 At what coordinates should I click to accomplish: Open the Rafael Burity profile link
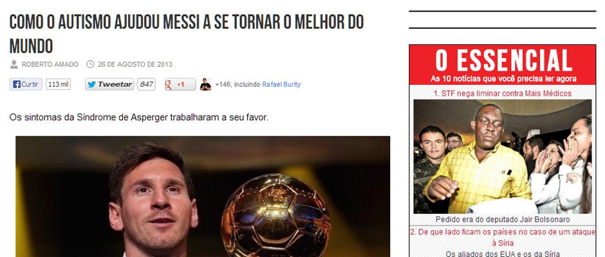281,84
